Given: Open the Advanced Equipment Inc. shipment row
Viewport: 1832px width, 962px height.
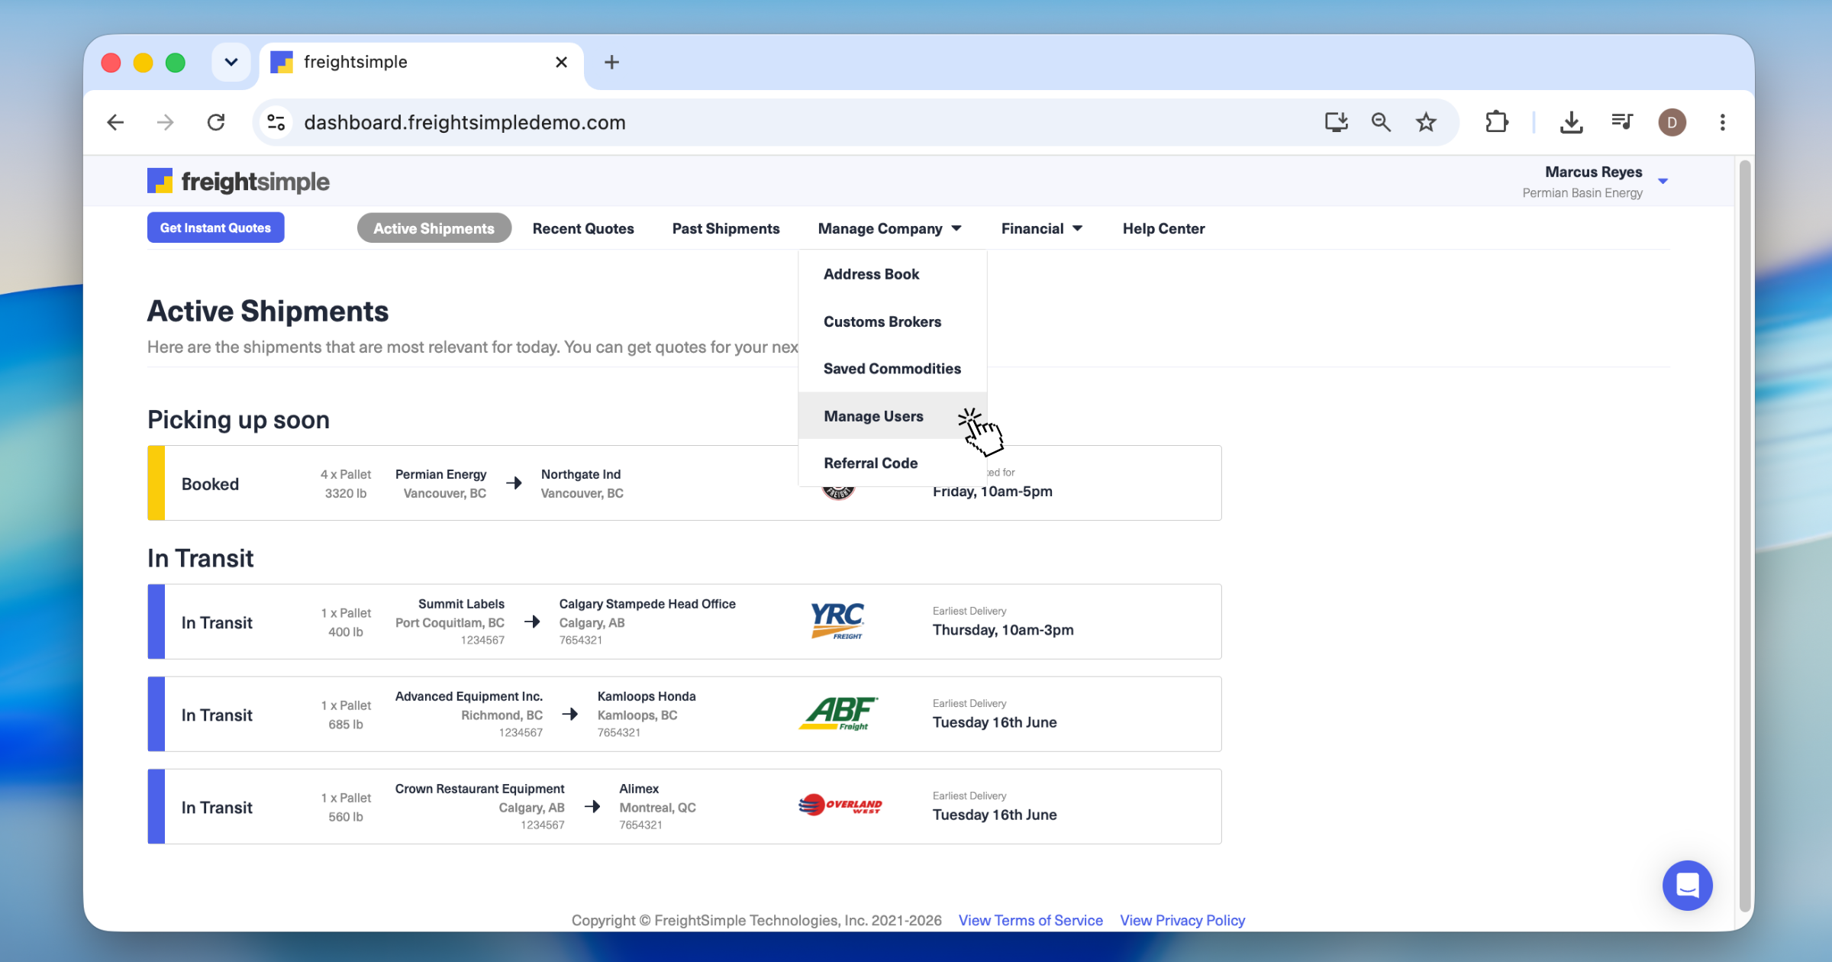Looking at the screenshot, I should pos(684,714).
